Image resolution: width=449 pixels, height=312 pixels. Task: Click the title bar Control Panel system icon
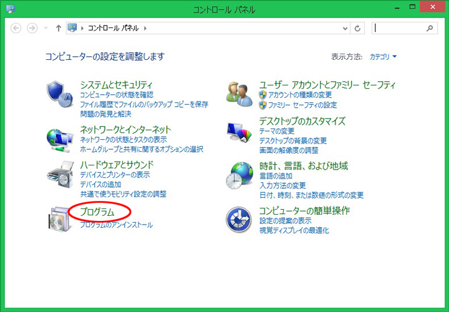coord(11,9)
